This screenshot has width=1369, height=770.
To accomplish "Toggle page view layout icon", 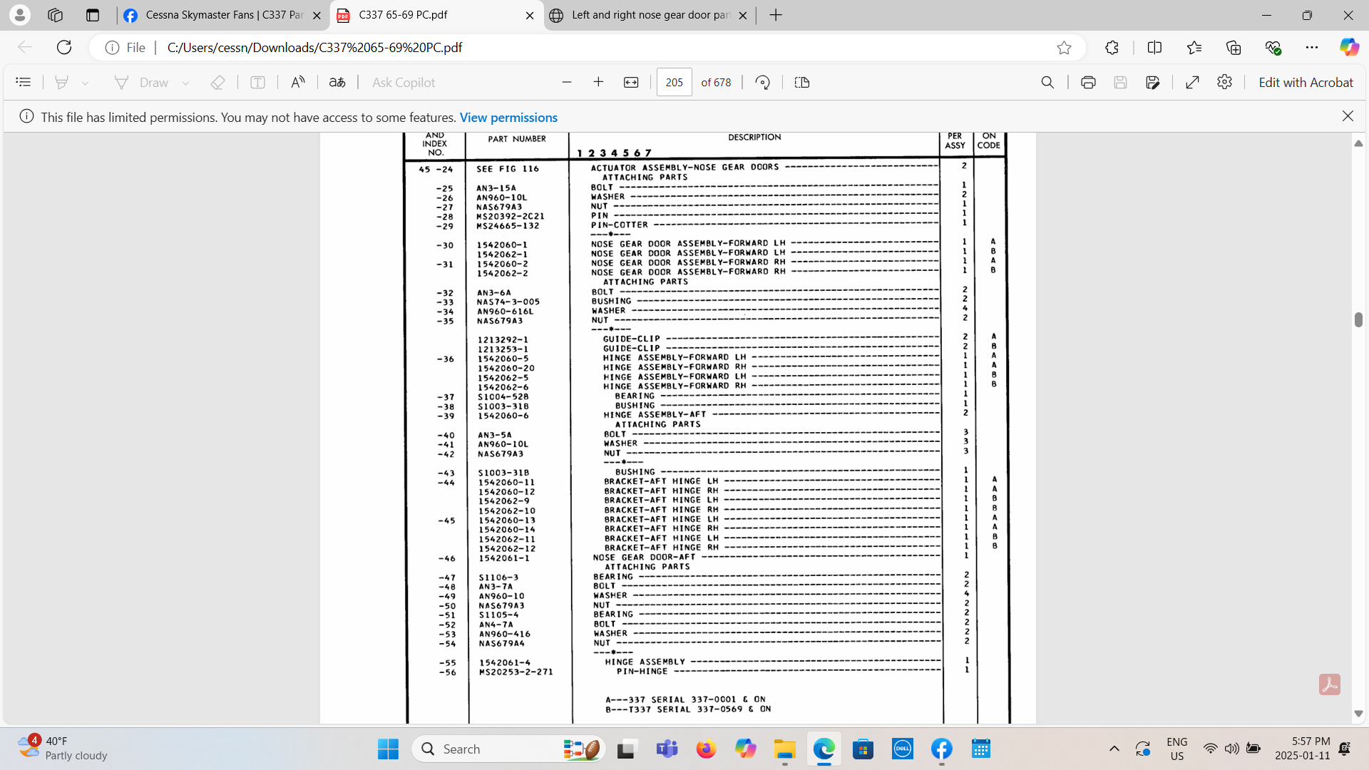I will [802, 83].
